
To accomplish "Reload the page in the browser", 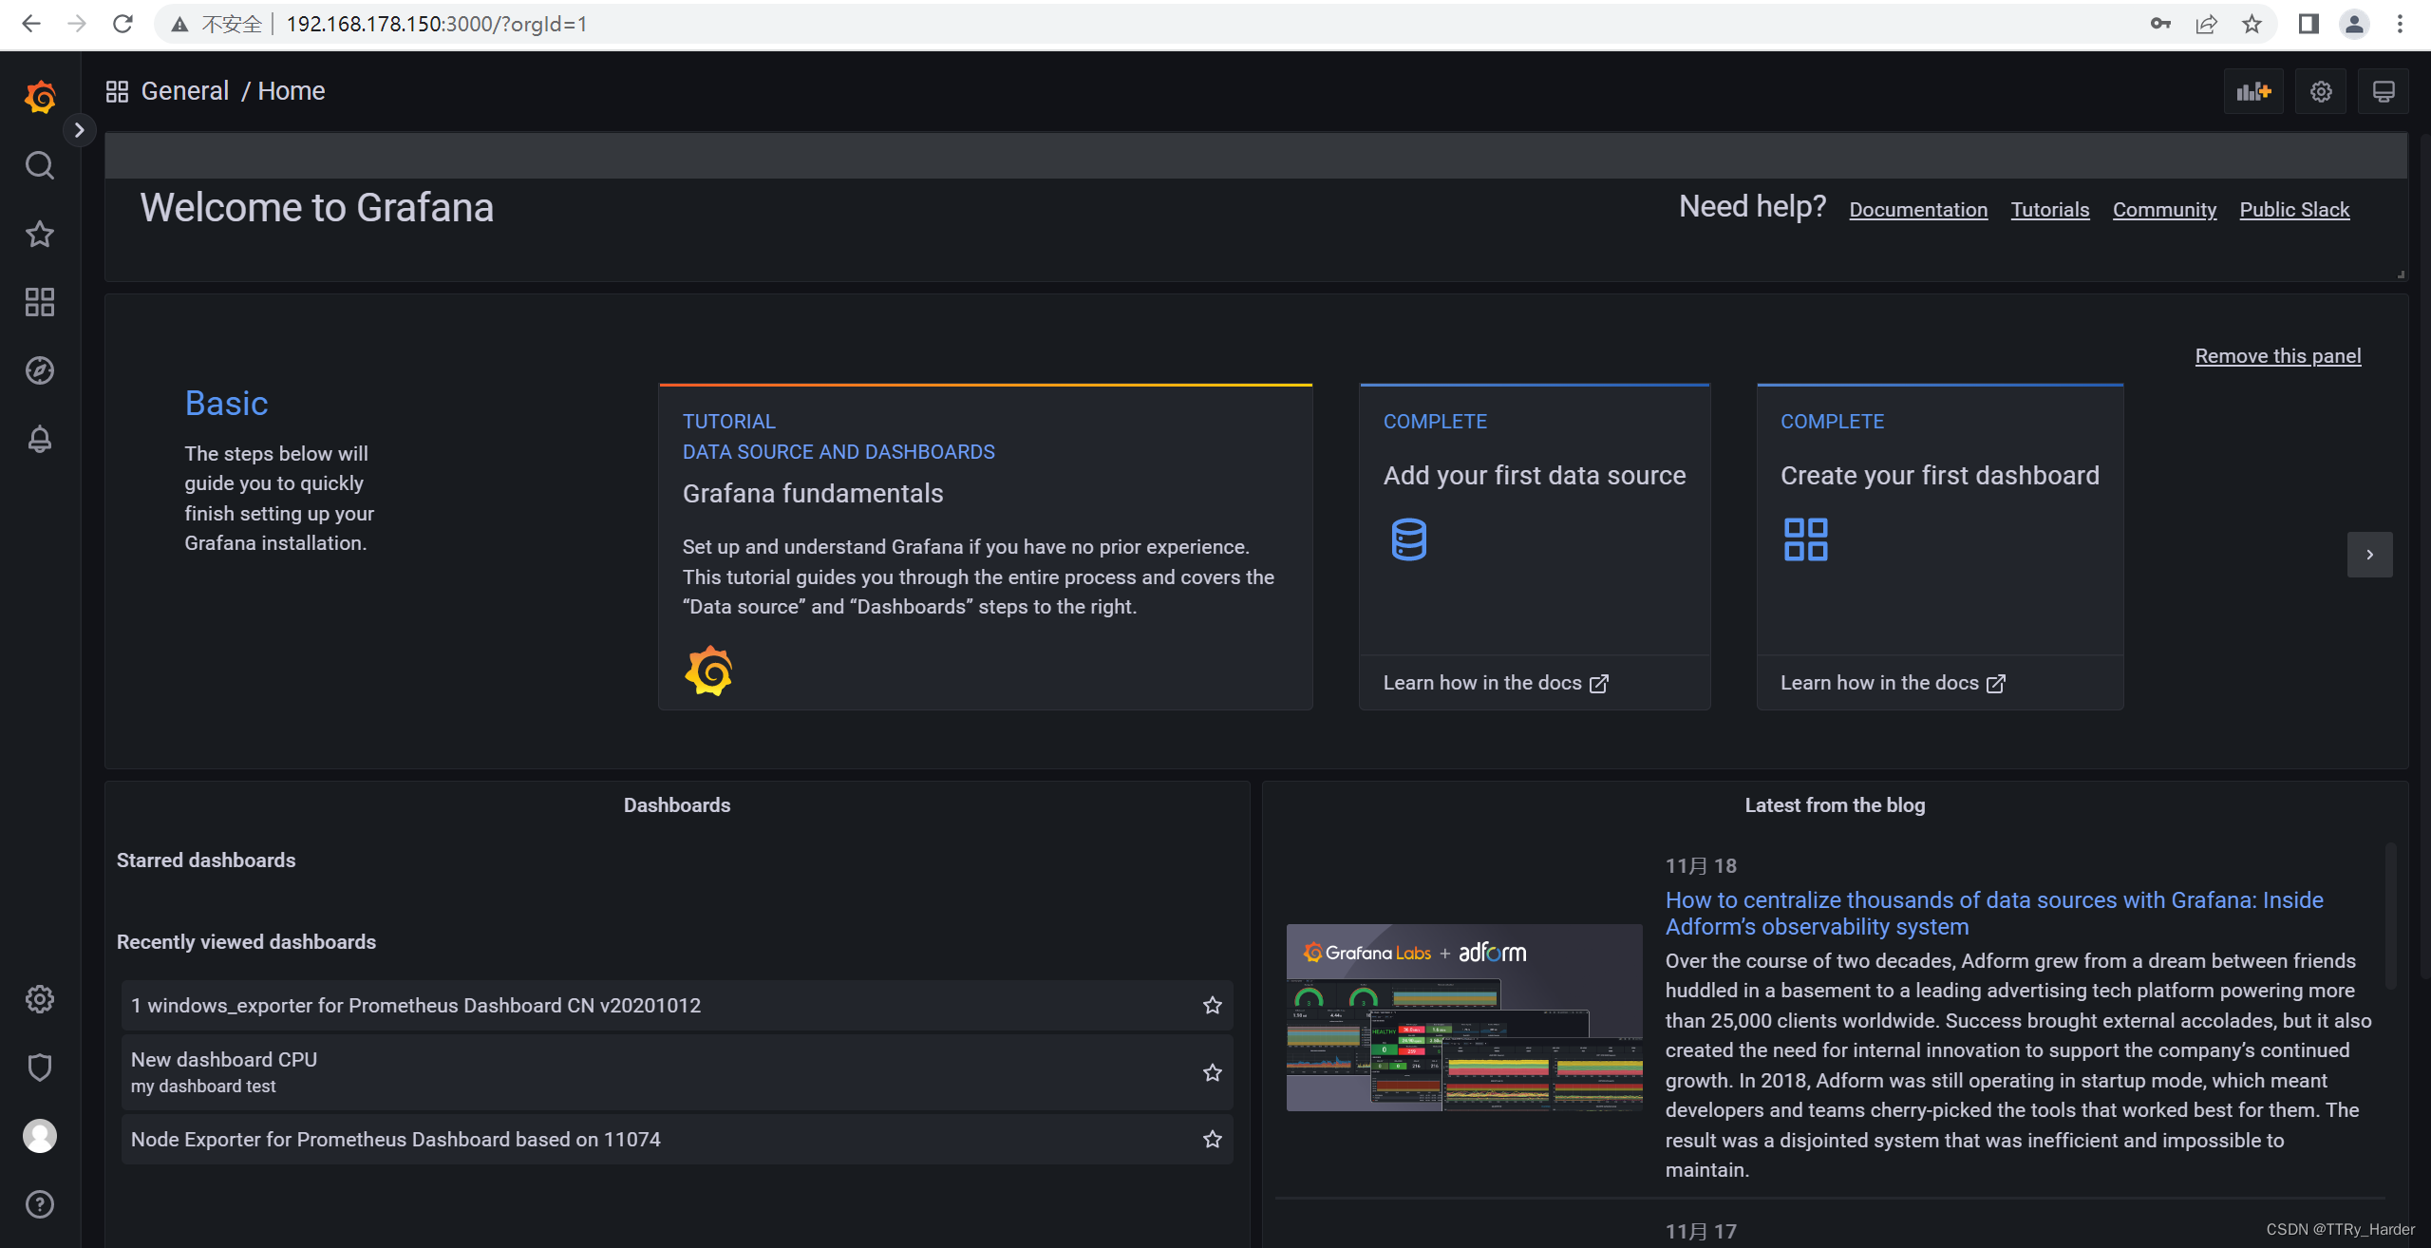I will [122, 24].
